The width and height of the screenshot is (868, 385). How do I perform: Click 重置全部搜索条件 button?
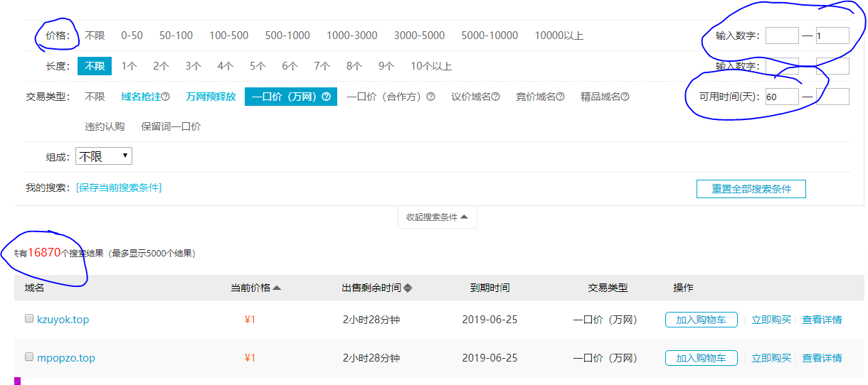click(x=751, y=189)
